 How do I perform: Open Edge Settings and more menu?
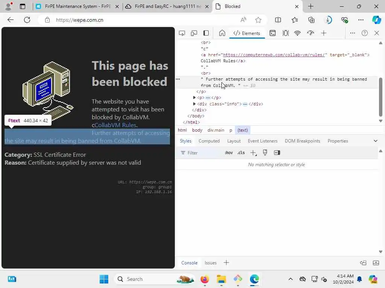pos(361,20)
